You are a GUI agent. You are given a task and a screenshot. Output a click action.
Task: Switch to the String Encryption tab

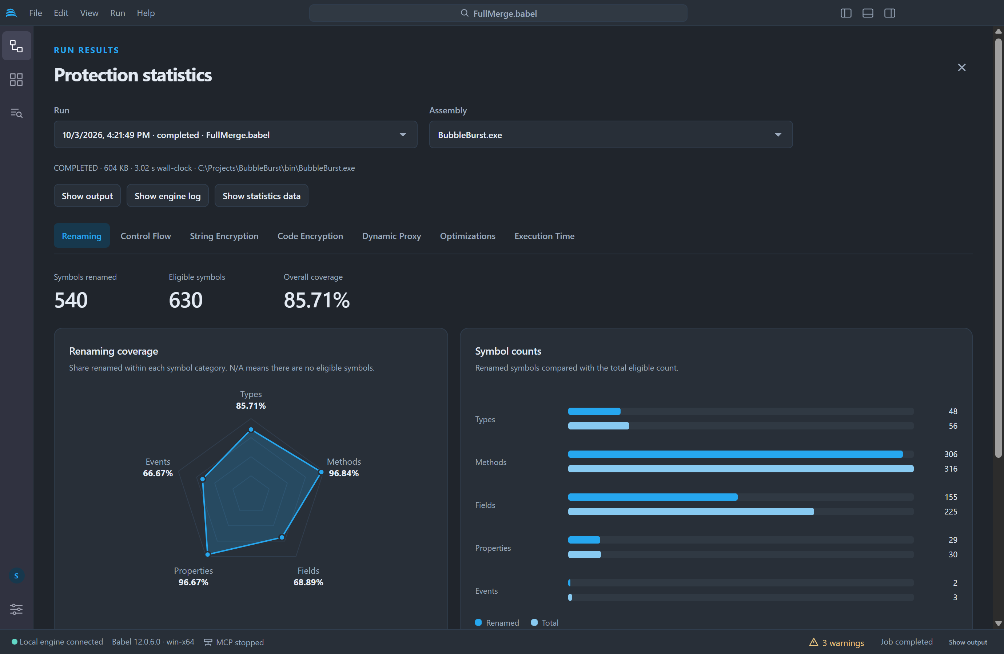224,236
